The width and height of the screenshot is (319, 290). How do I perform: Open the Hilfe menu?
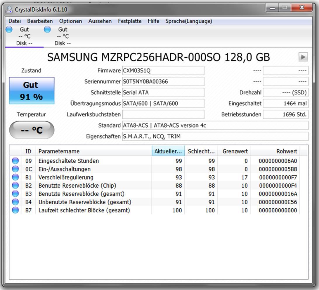point(153,21)
